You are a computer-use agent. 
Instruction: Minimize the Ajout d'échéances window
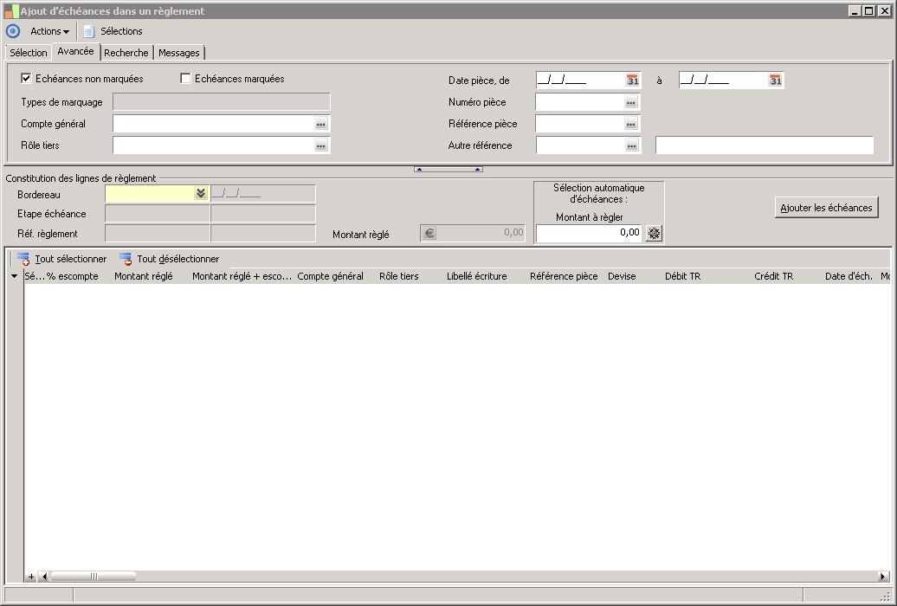pos(855,11)
